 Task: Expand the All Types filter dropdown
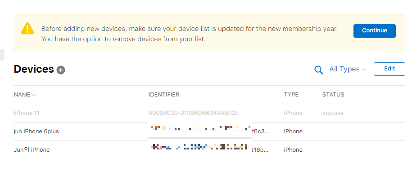[347, 69]
